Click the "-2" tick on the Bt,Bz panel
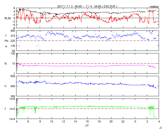 tap(14, 21)
